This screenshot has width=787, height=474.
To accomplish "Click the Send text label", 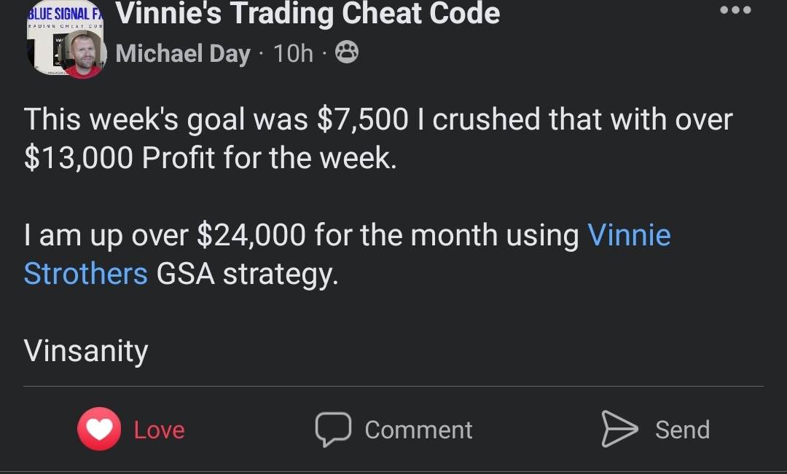I will pyautogui.click(x=683, y=430).
